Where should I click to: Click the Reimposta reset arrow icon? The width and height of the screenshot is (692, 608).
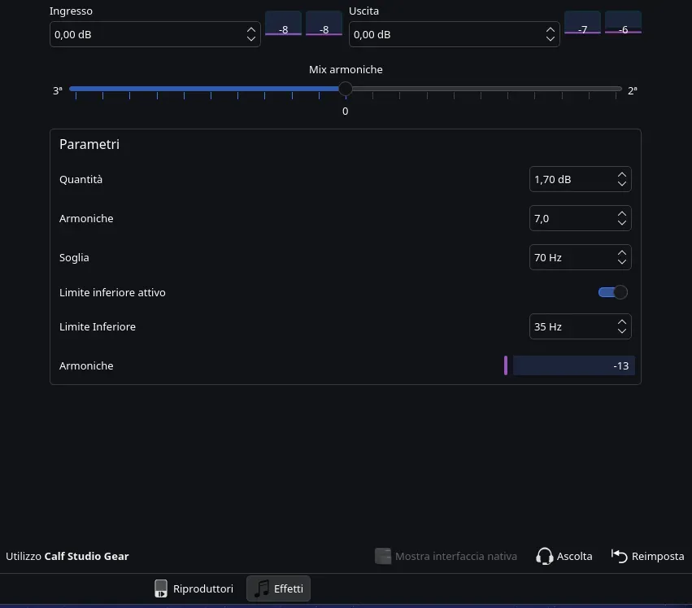pyautogui.click(x=619, y=556)
